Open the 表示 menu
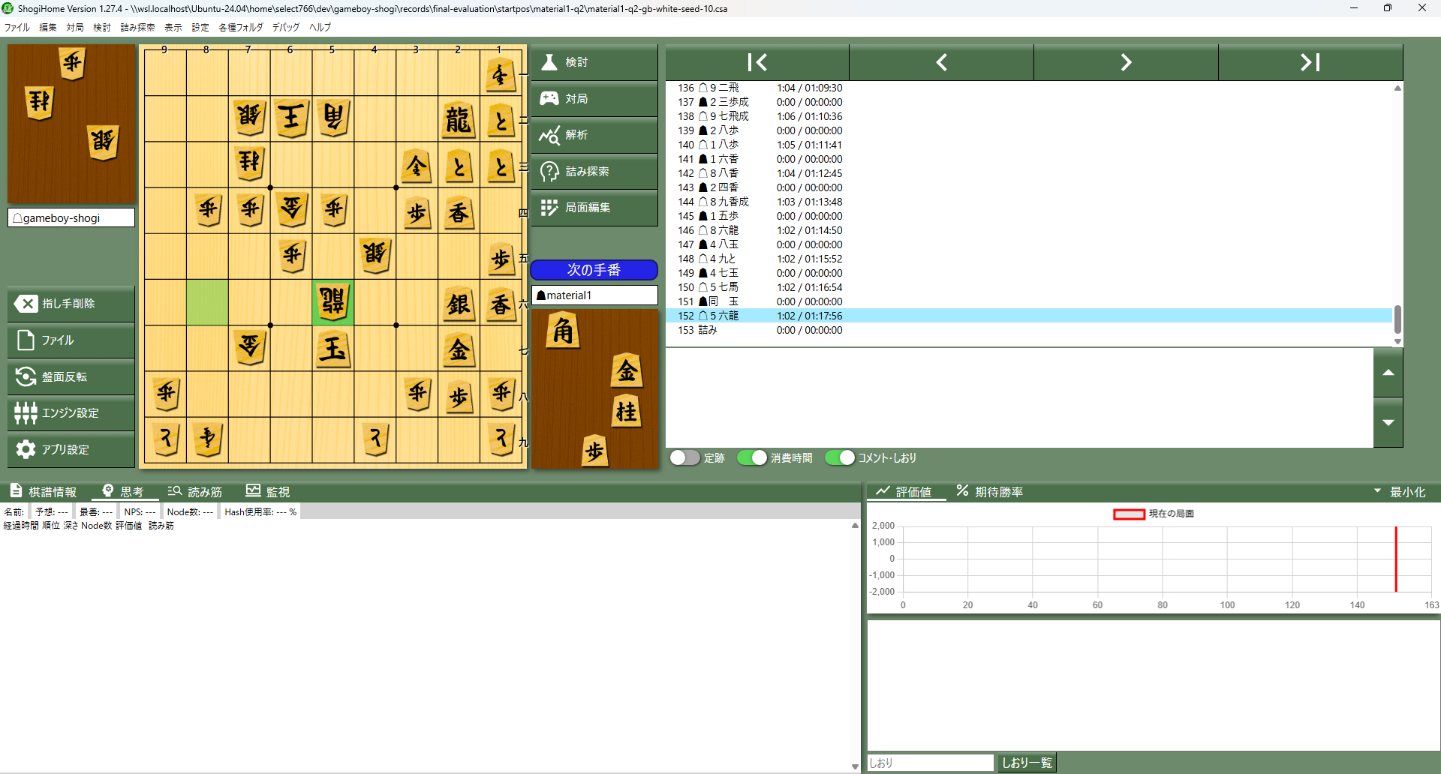The height and width of the screenshot is (774, 1441). (x=173, y=27)
